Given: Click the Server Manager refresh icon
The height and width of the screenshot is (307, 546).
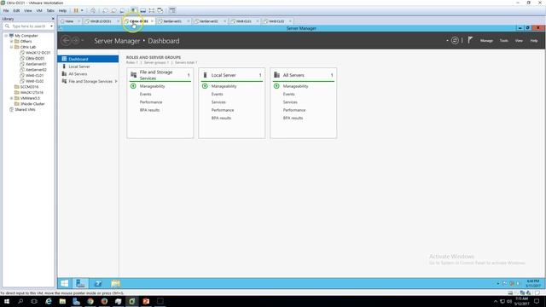Looking at the screenshot, I should 455,40.
